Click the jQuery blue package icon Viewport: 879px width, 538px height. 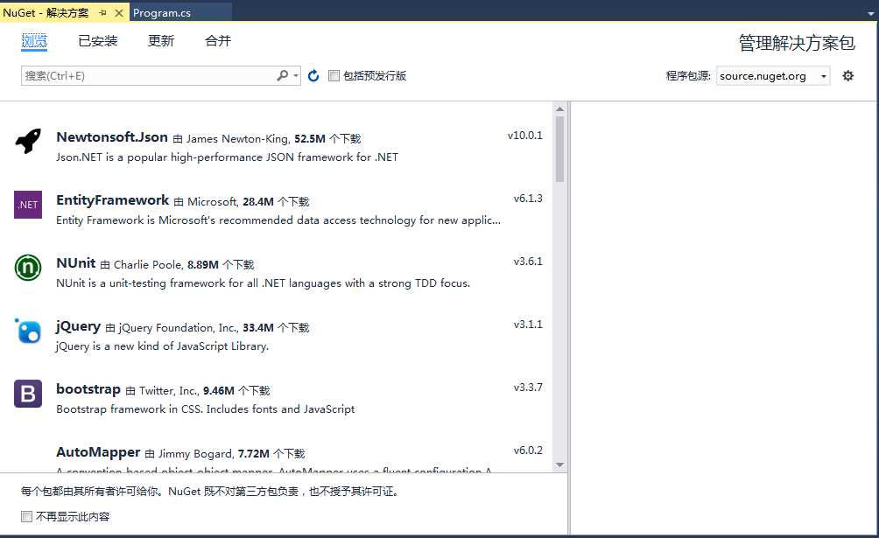(x=28, y=331)
